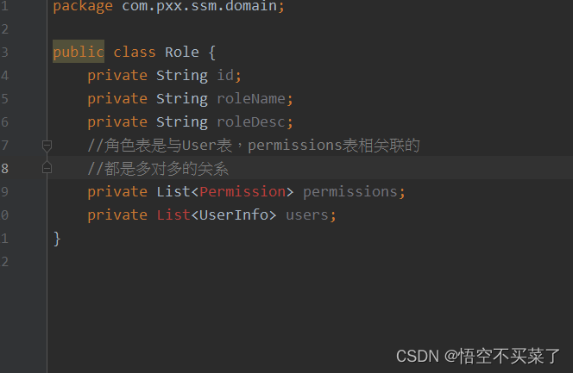This screenshot has height=373, width=573.
Task: Click the comment line starting with //都是多对多
Action: point(158,169)
